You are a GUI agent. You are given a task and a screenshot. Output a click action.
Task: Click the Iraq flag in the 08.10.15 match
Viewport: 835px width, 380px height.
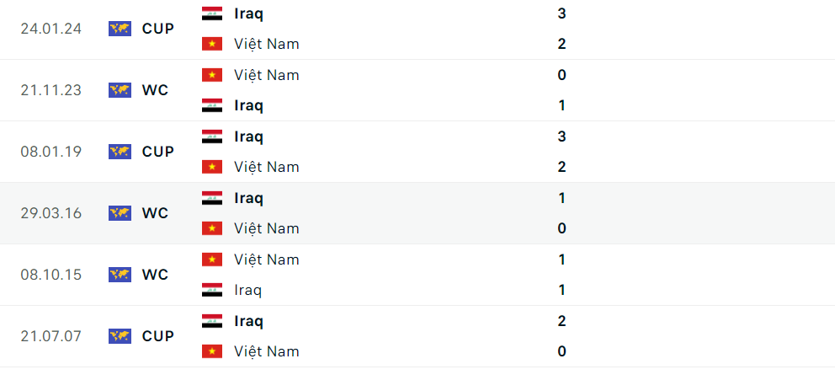coord(212,290)
